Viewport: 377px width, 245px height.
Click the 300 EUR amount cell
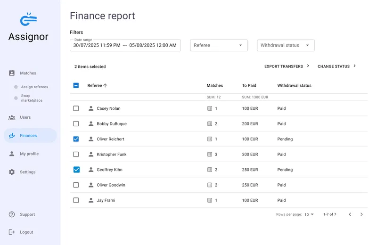[250, 155]
